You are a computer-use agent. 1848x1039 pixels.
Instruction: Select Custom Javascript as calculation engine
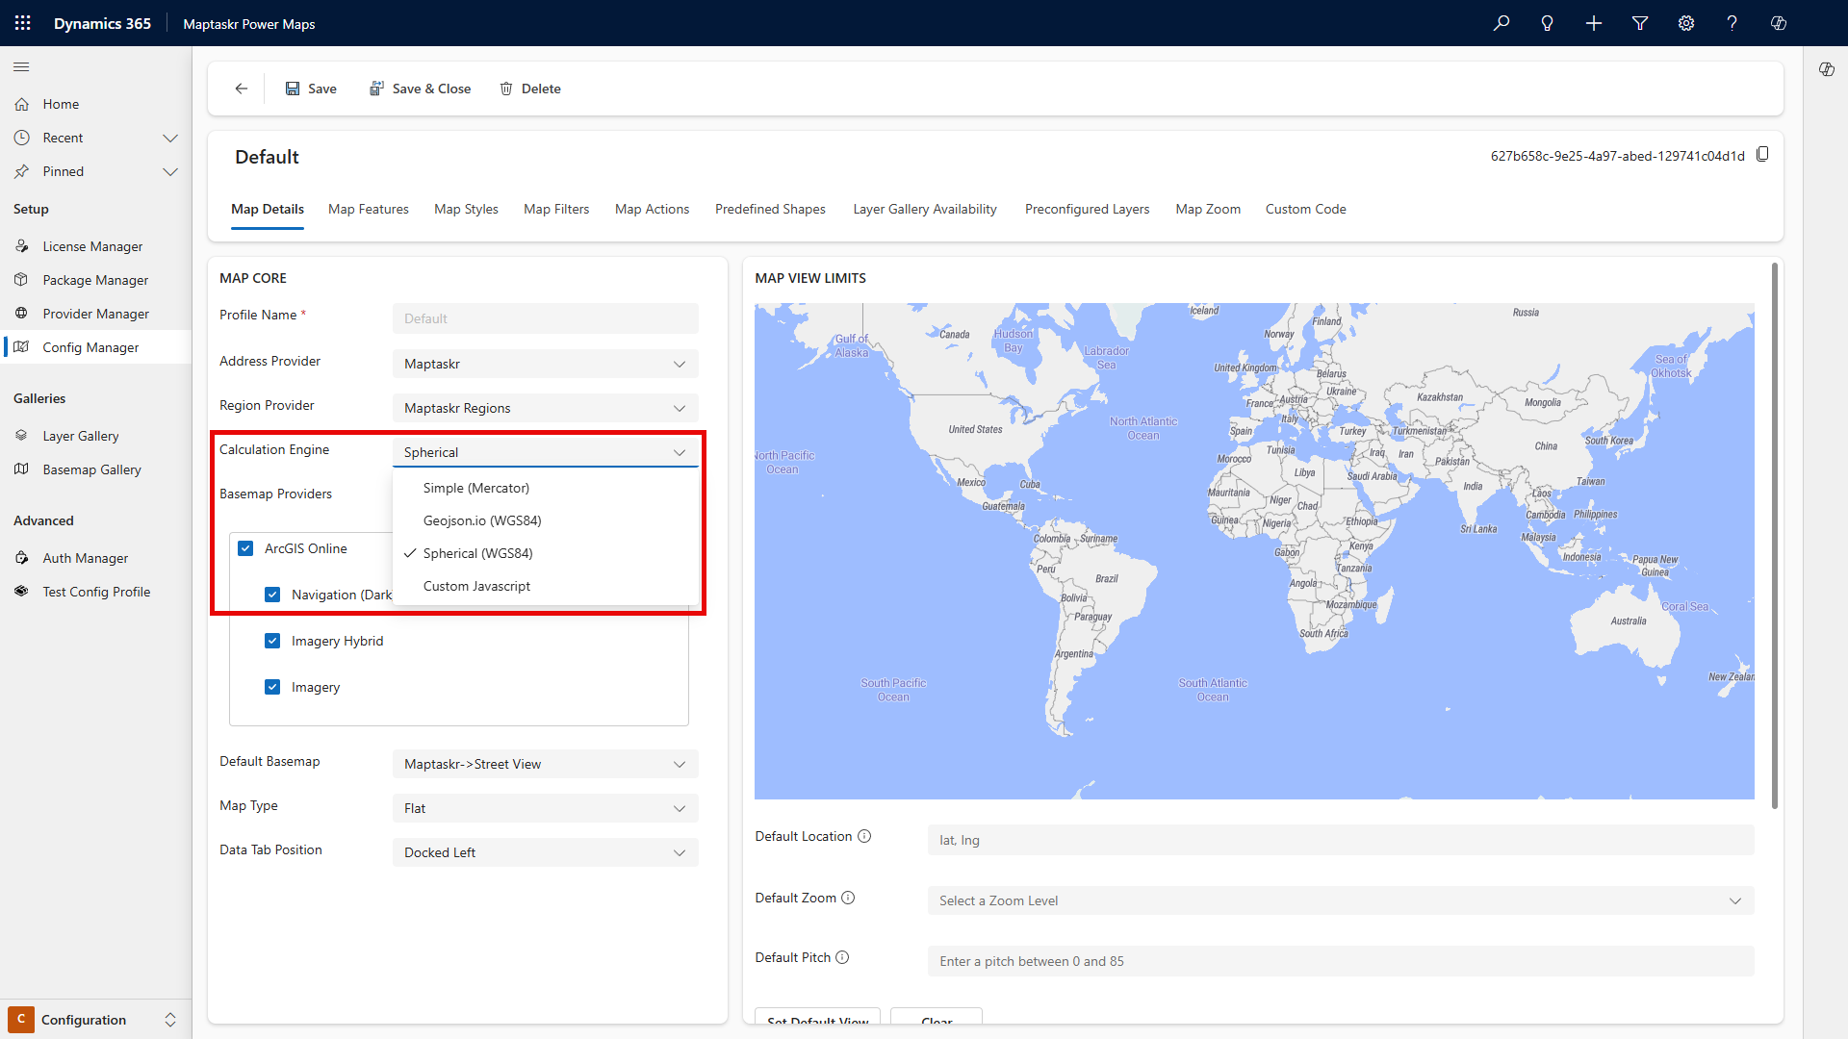[476, 585]
